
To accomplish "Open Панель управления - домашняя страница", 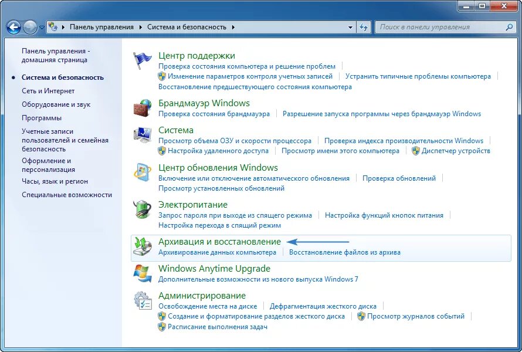I will pyautogui.click(x=56, y=55).
